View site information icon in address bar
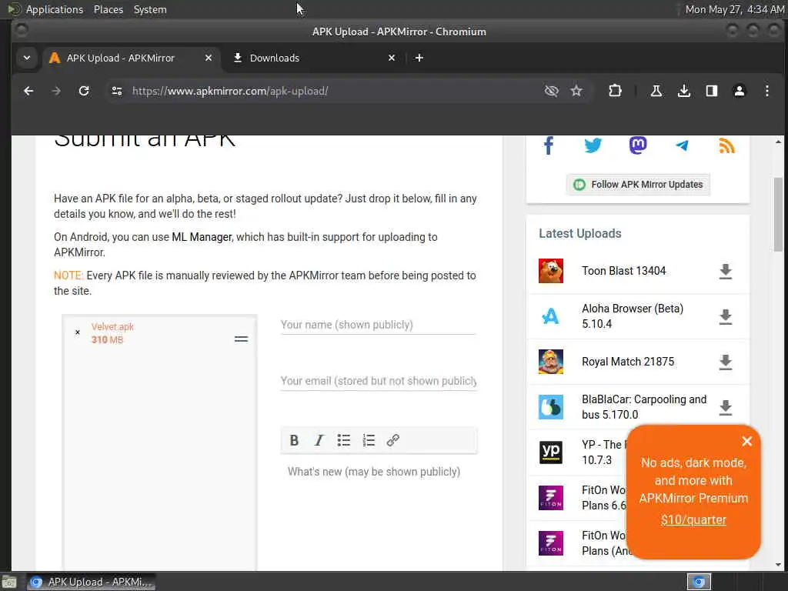The image size is (788, 591). point(117,91)
